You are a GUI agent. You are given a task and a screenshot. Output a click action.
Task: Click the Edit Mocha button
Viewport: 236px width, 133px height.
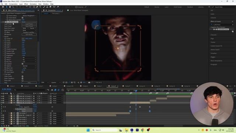[x=29, y=34]
